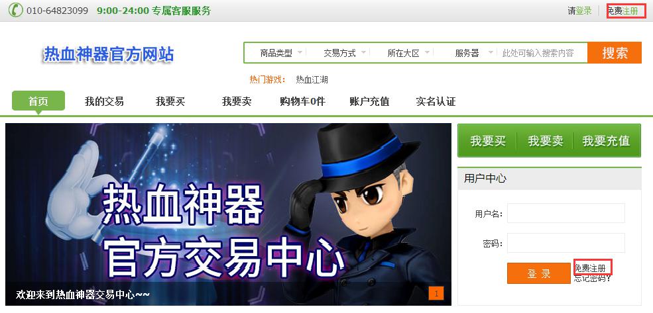The height and width of the screenshot is (313, 653).
Task: Open the 热血江湖 hot game link
Action: (x=312, y=79)
